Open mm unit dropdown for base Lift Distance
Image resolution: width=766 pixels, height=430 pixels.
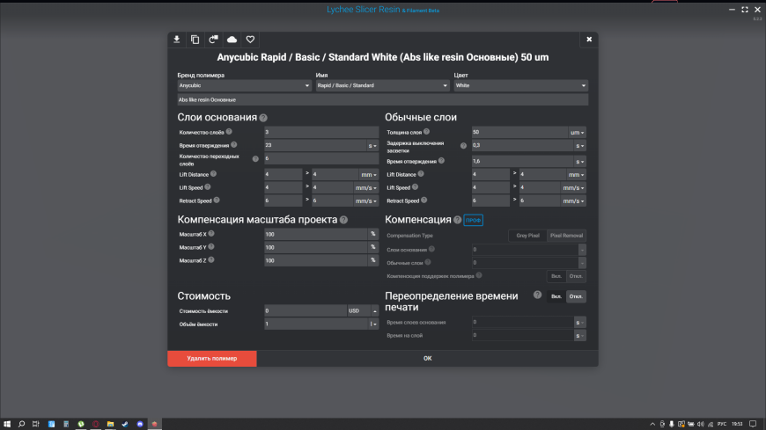(368, 175)
